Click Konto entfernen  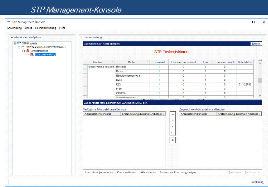127,173
